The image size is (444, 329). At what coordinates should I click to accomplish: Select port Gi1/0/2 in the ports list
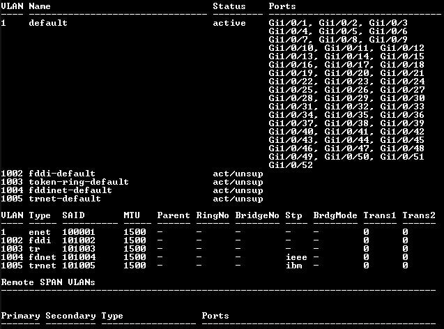[337, 23]
